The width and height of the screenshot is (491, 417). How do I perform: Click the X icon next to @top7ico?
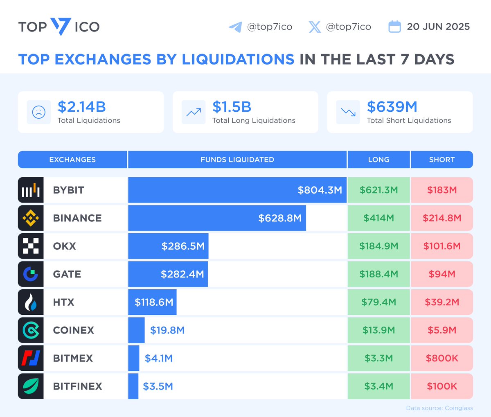click(x=314, y=27)
